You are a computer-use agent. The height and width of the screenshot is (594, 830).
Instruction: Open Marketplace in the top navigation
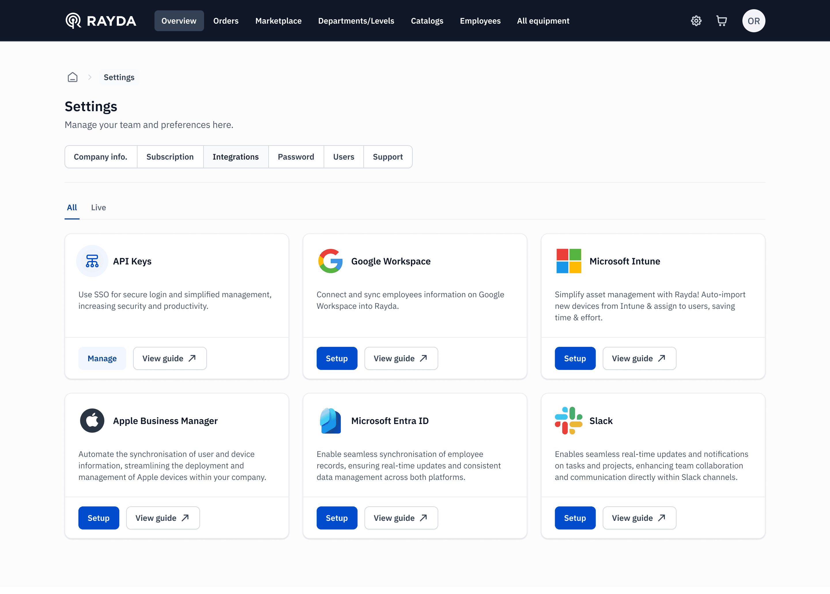pos(278,21)
